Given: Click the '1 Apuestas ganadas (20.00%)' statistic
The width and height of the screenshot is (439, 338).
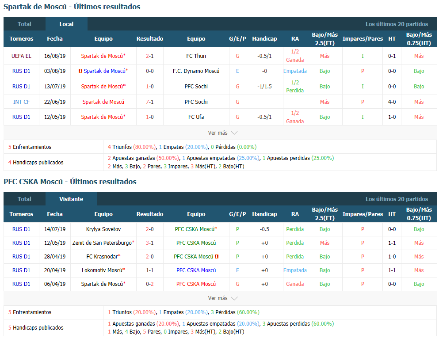Looking at the screenshot, I should click(143, 324).
